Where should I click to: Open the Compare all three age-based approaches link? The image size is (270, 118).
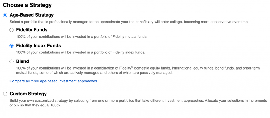pyautogui.click(x=54, y=81)
